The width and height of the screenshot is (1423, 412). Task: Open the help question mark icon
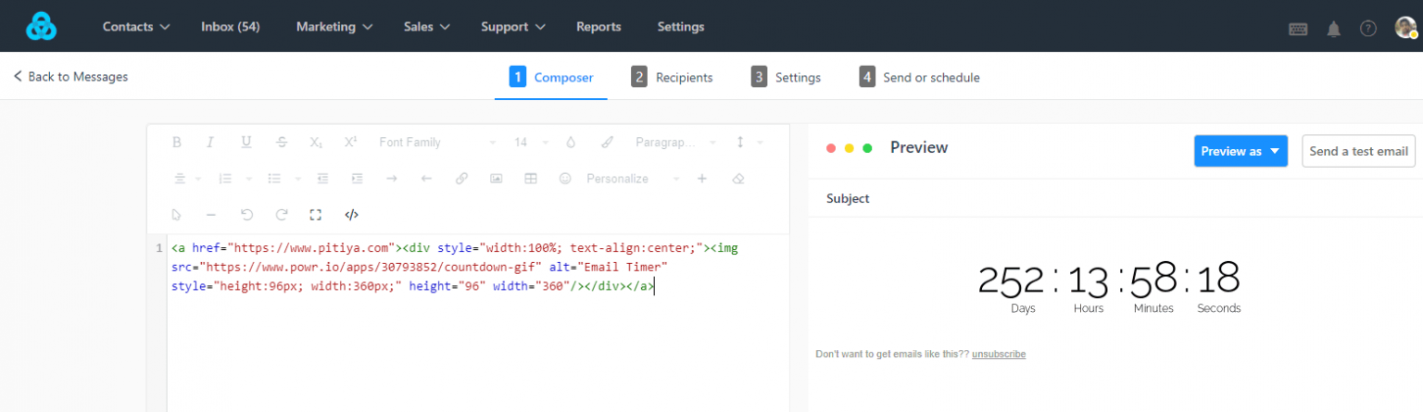1368,29
